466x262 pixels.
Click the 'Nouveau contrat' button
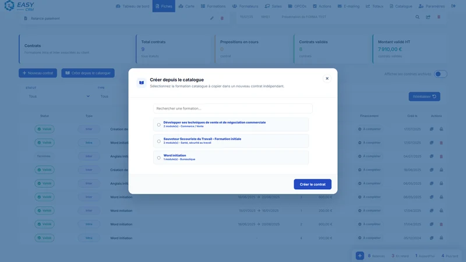[x=38, y=73]
